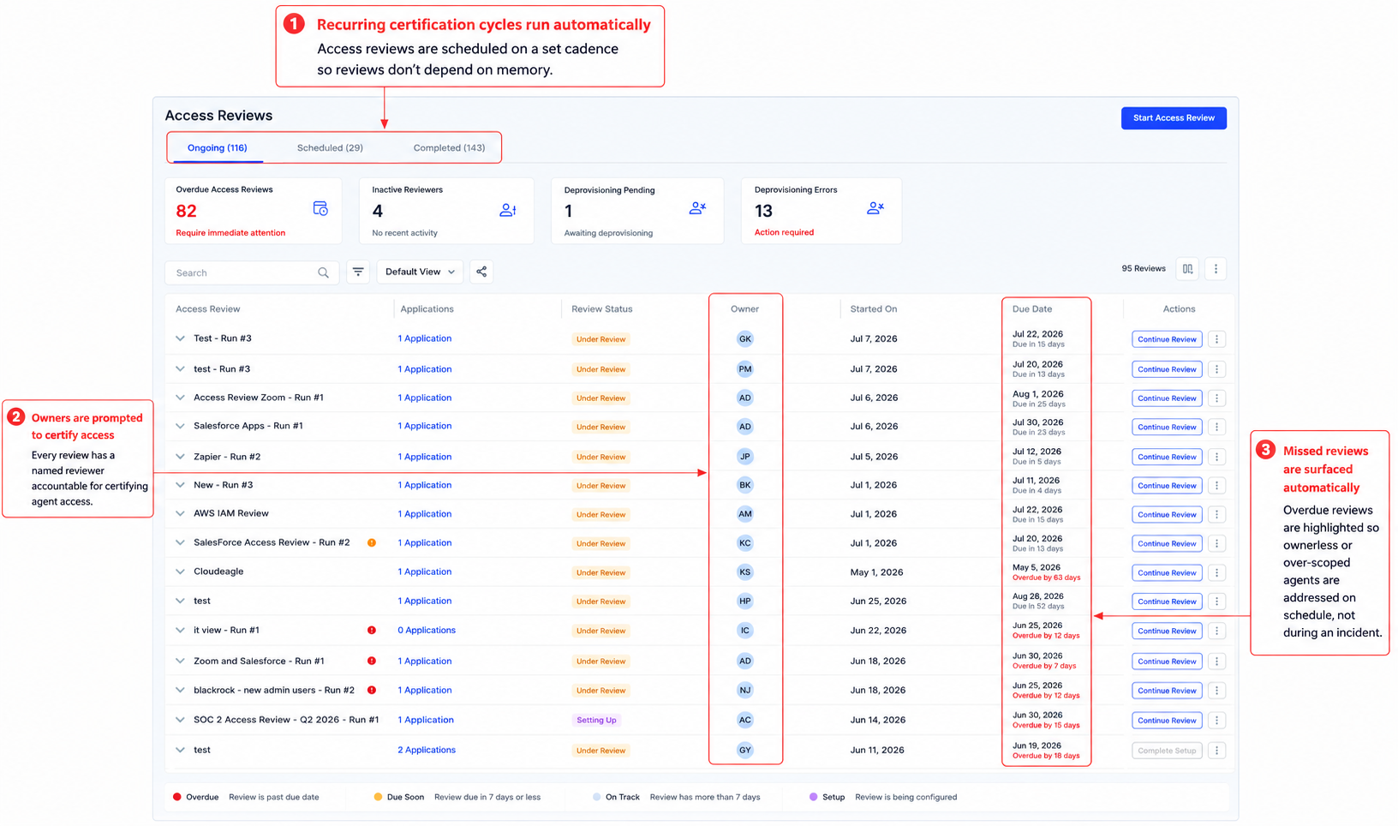The image size is (1398, 826).
Task: Expand the Cloudeagle row
Action: point(180,572)
